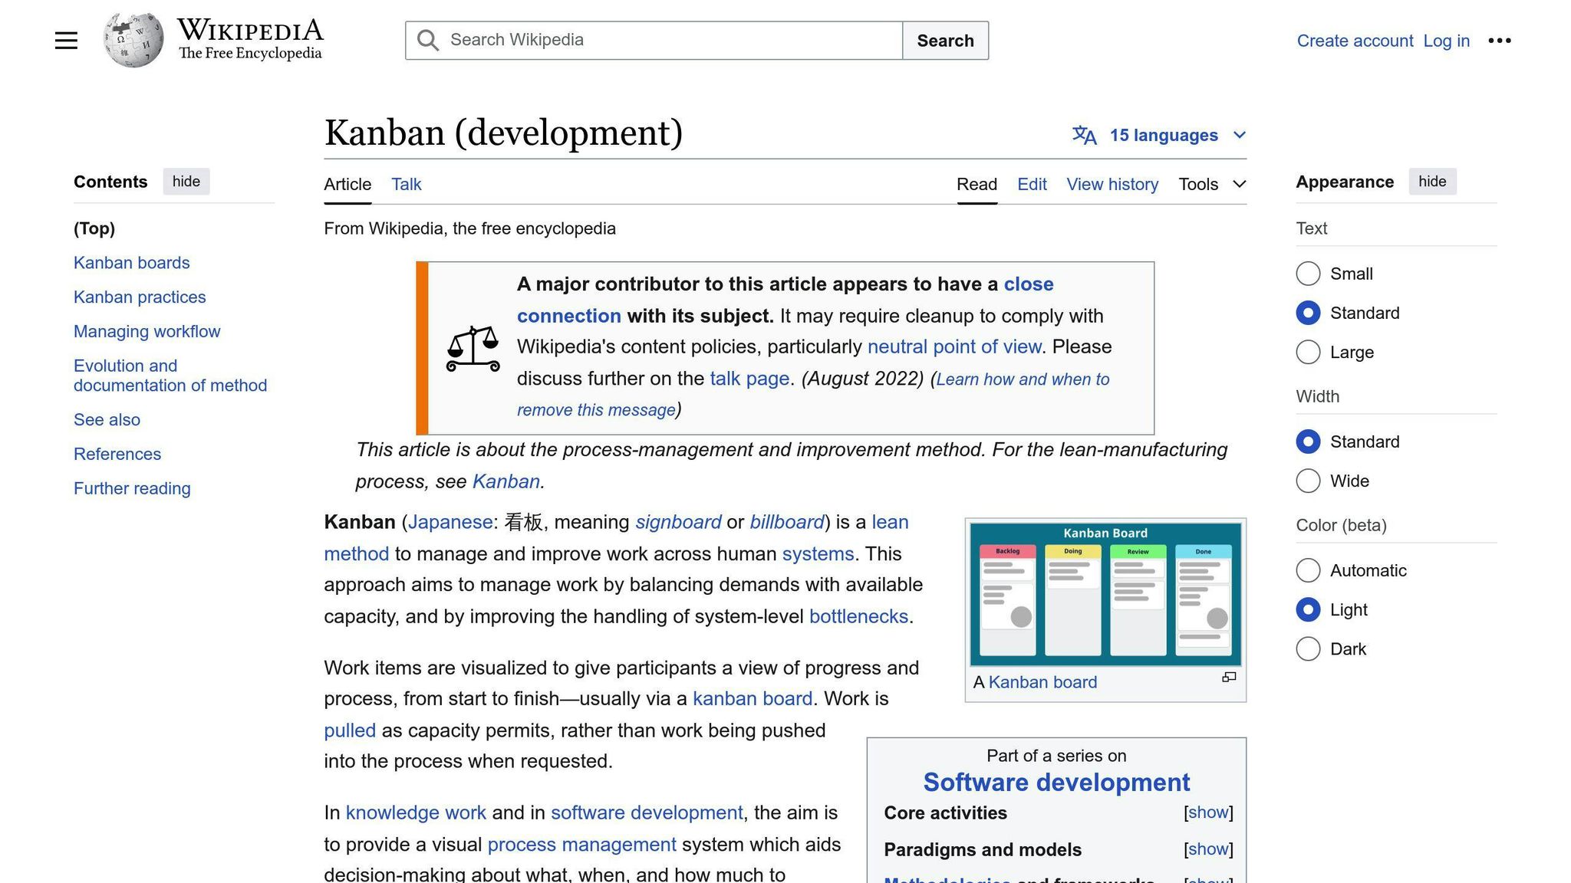This screenshot has width=1571, height=883.
Task: Show the Paradigms and models section
Action: (1207, 849)
